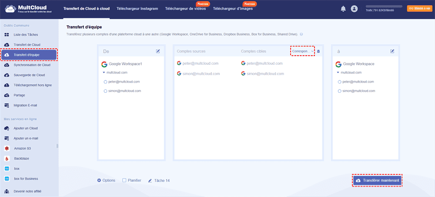Viewport: 435px width, 197px height.
Task: Select simon@multcloud.com radio in De panel
Action: coord(105,91)
